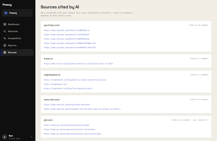Open YouTube link ending JfcbV50nd4Y
Screen dimensions: 217x141
[x=66, y=35]
